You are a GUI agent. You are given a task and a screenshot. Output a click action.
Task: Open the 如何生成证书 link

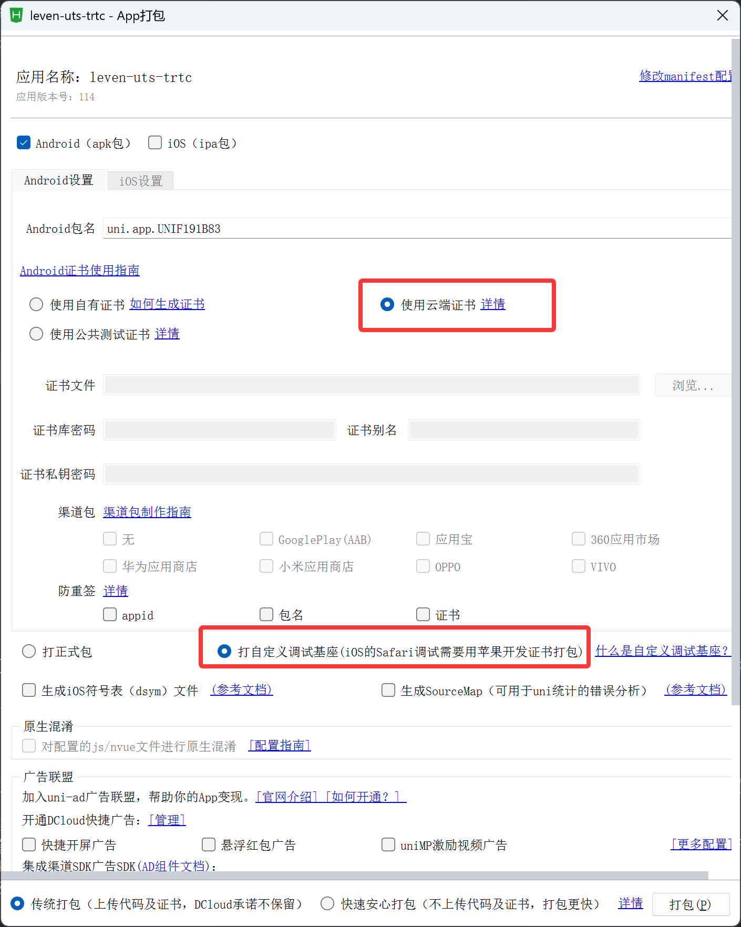click(x=167, y=304)
